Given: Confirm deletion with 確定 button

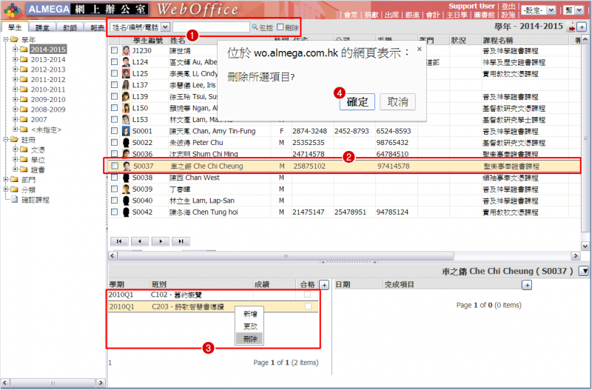Looking at the screenshot, I should pos(357,101).
